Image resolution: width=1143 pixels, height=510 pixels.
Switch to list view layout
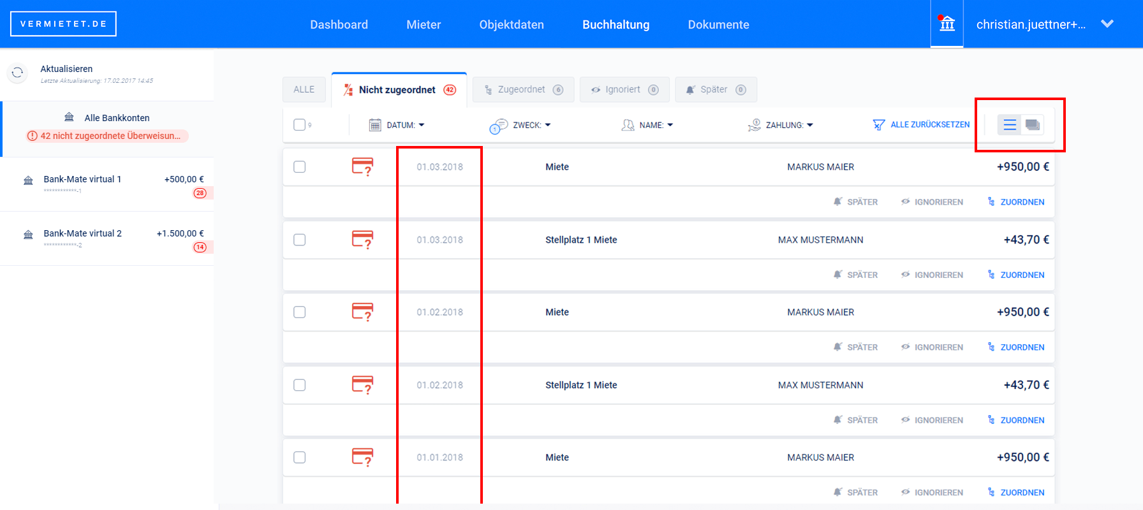coord(1010,125)
